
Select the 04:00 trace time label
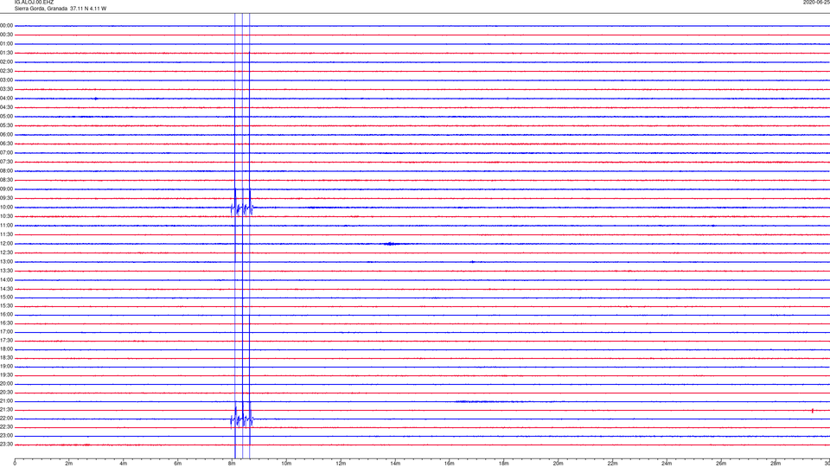6,98
